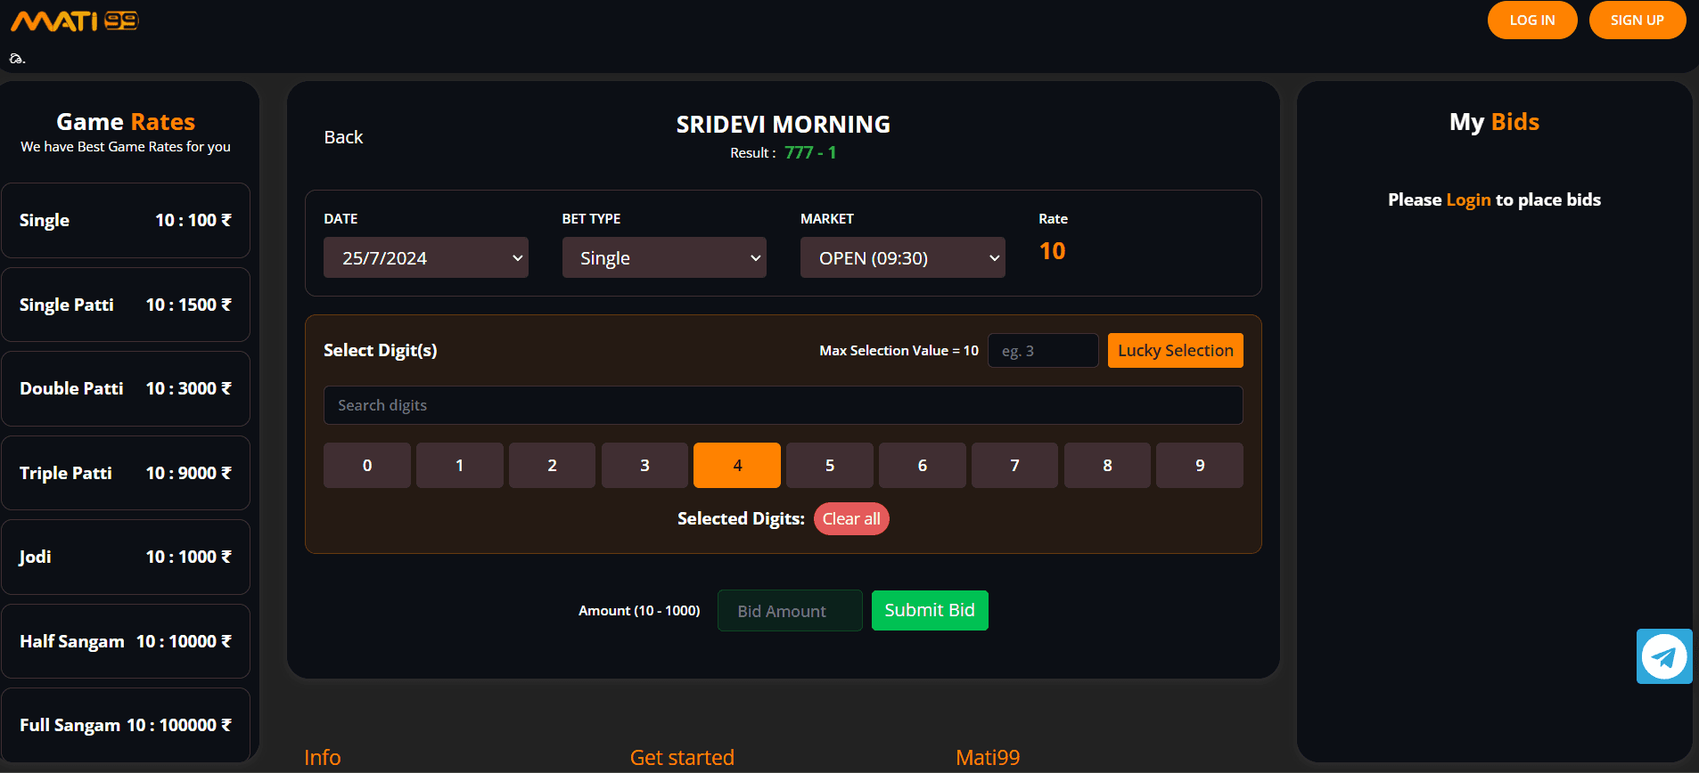Click the Amount (10 - 1000) label

click(x=639, y=611)
